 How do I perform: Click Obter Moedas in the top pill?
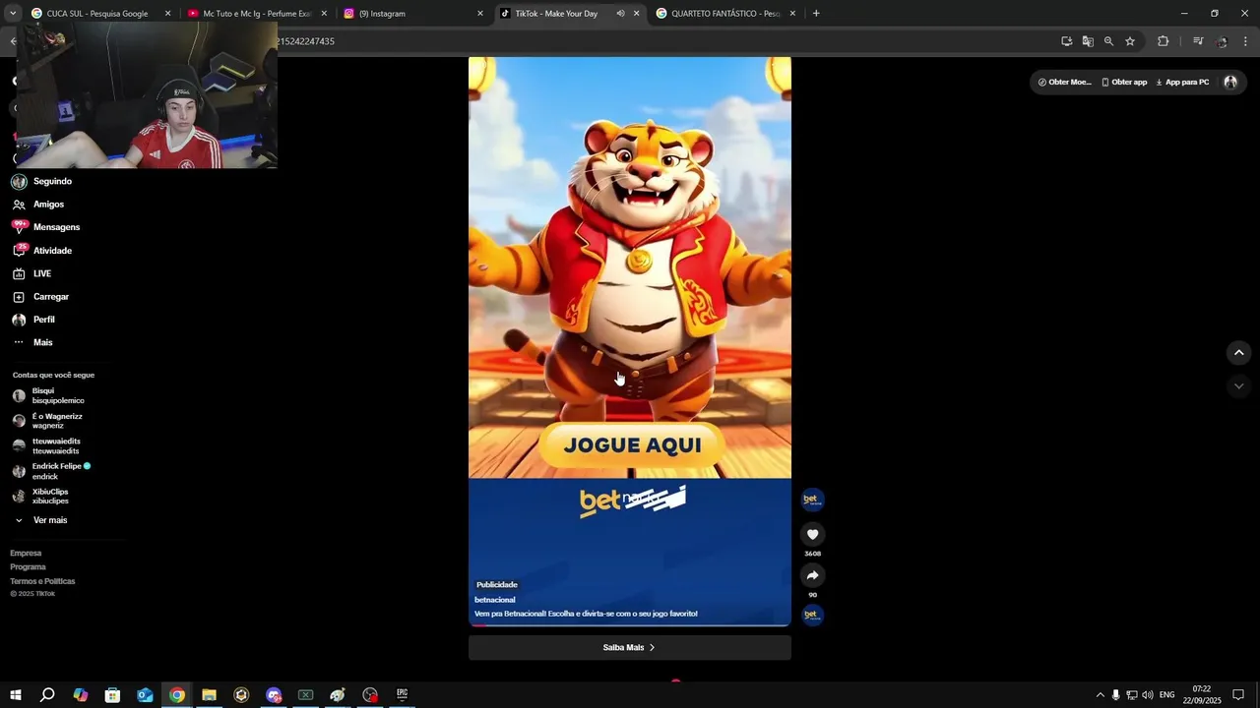click(1064, 83)
